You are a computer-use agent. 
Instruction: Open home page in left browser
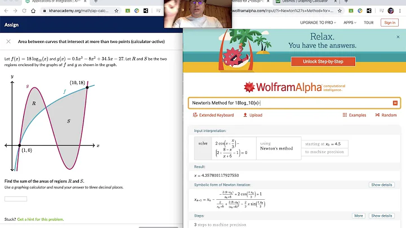coord(33,11)
